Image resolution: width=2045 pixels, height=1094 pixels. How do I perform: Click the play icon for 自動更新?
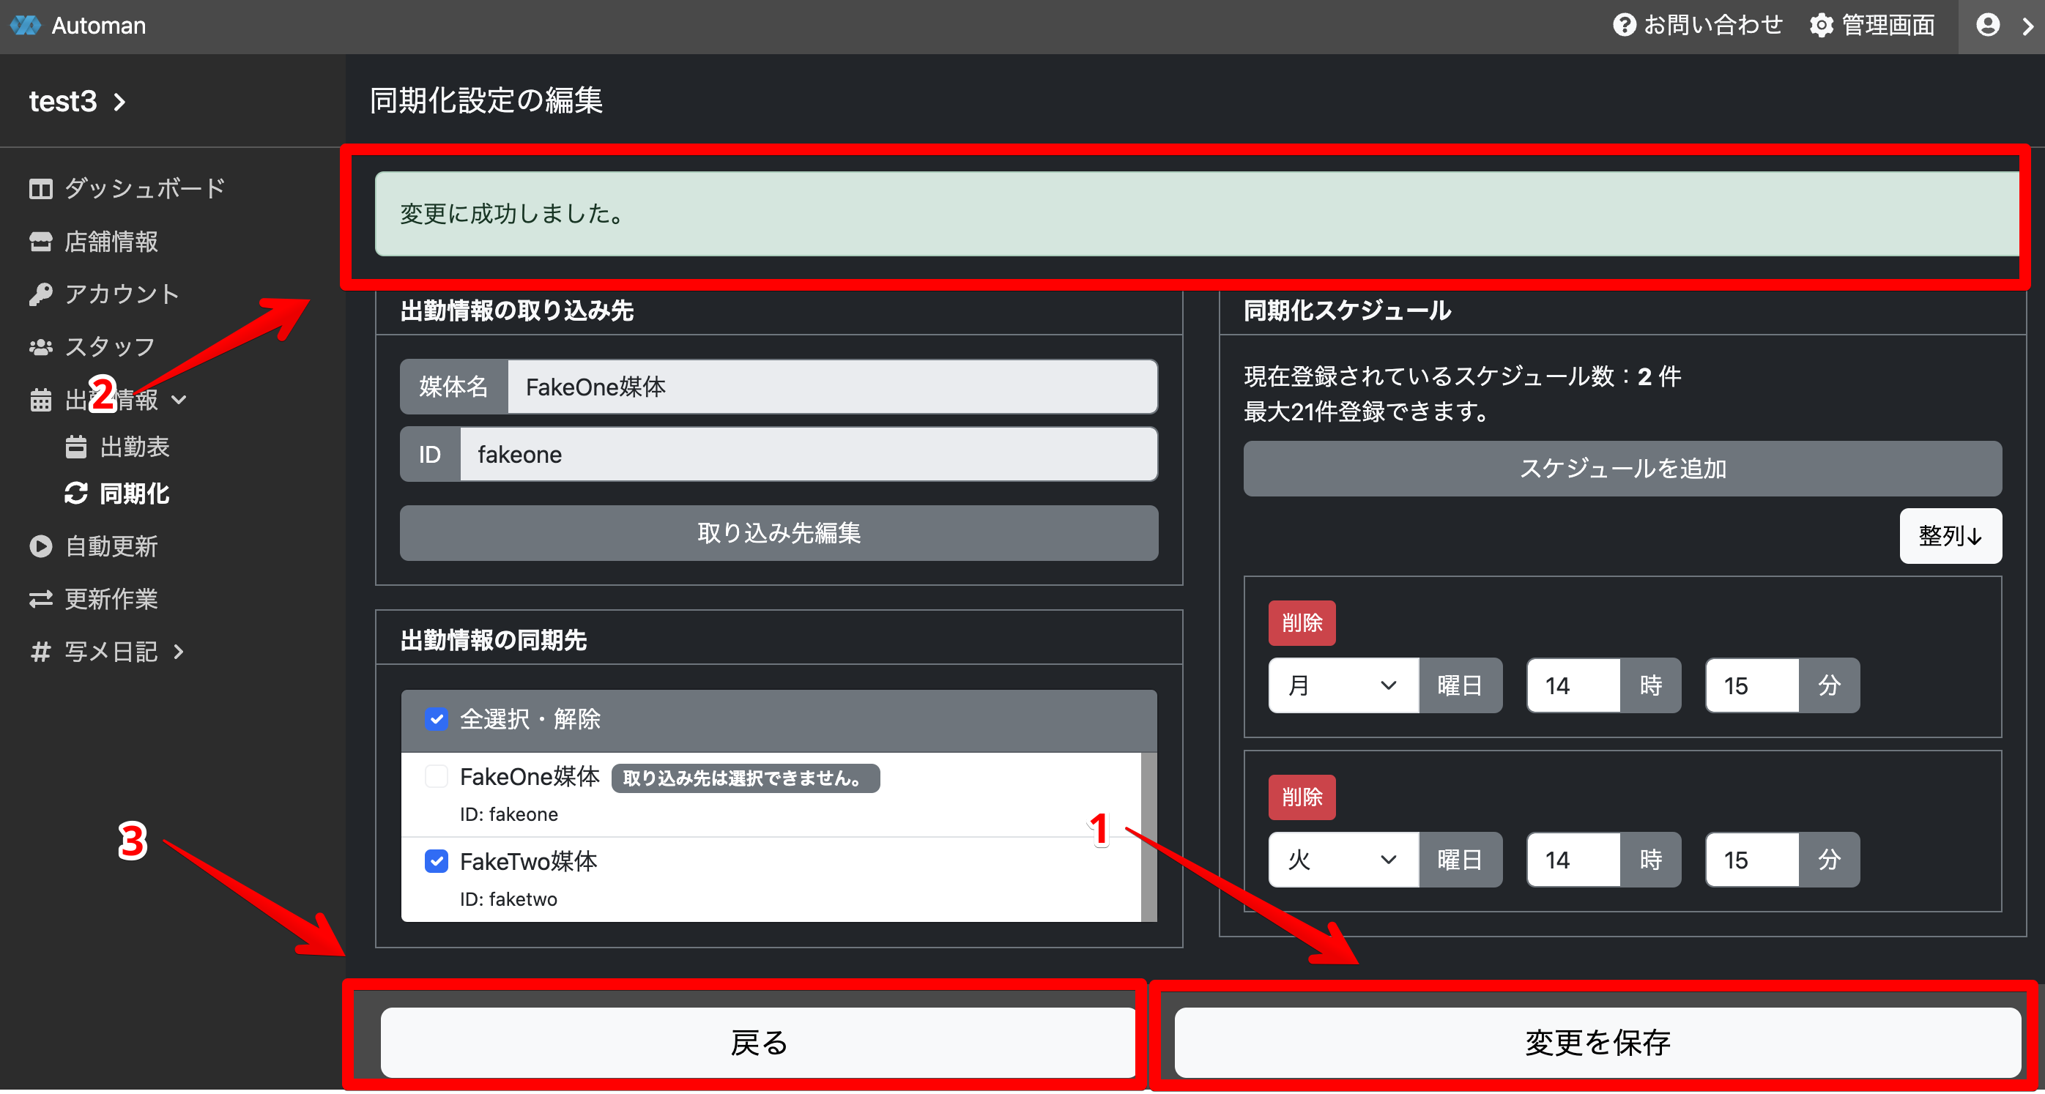[x=40, y=546]
